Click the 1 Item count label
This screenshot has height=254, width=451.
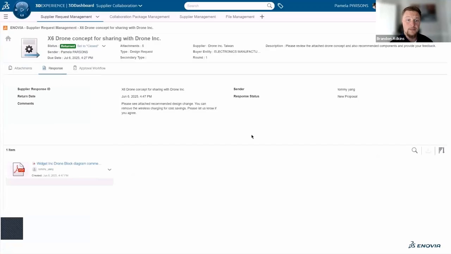pyautogui.click(x=11, y=150)
